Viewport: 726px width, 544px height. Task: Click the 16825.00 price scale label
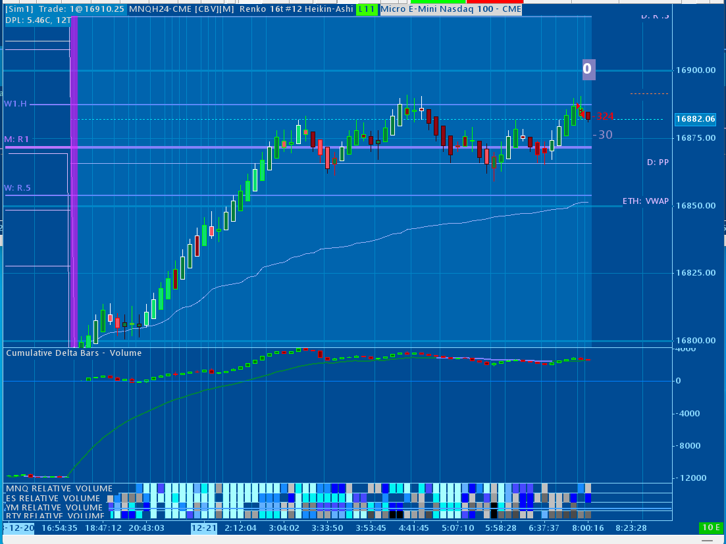[696, 272]
